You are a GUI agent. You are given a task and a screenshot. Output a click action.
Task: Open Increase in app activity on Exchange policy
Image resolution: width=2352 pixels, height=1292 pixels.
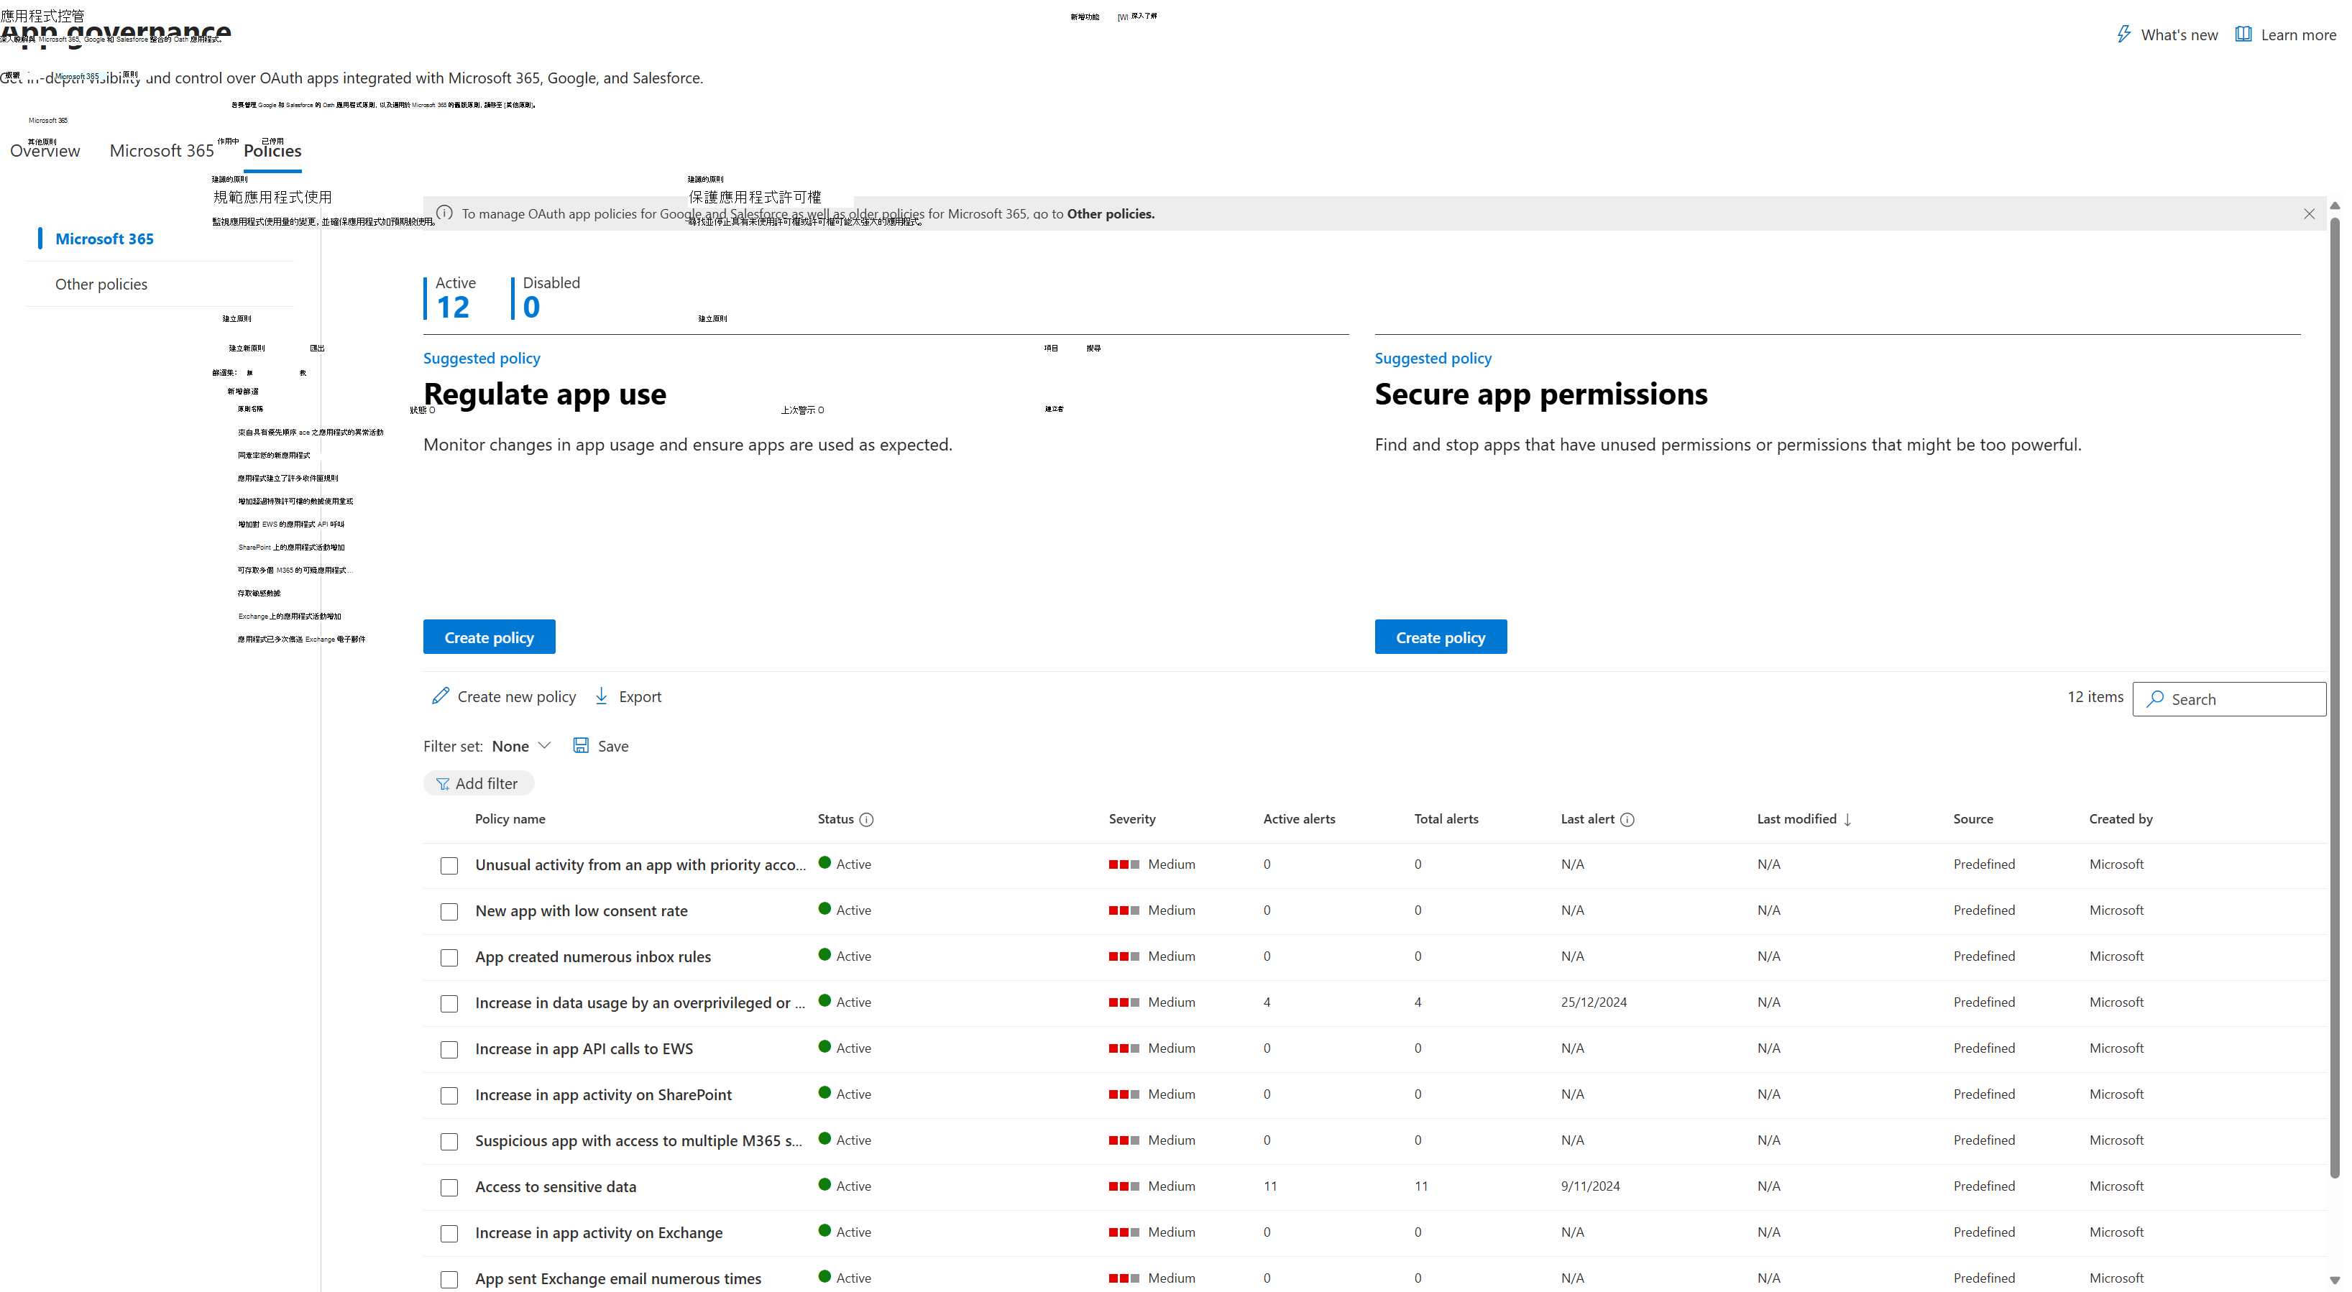click(x=599, y=1232)
